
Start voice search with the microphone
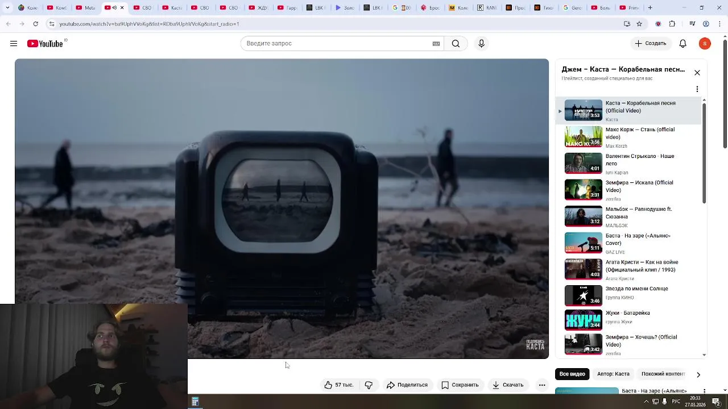pos(481,44)
